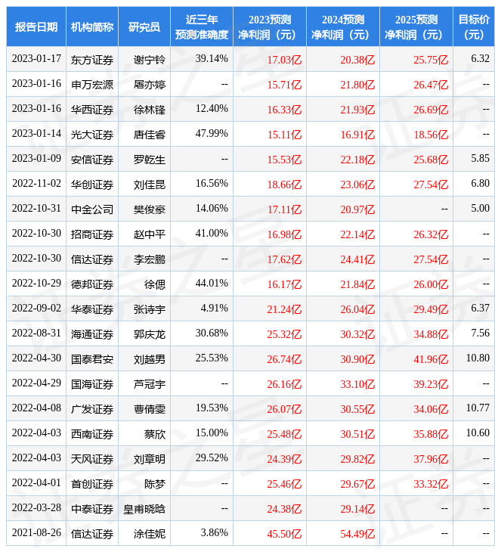Click the 47.99% accuracy value
The image size is (495, 552).
212,134
